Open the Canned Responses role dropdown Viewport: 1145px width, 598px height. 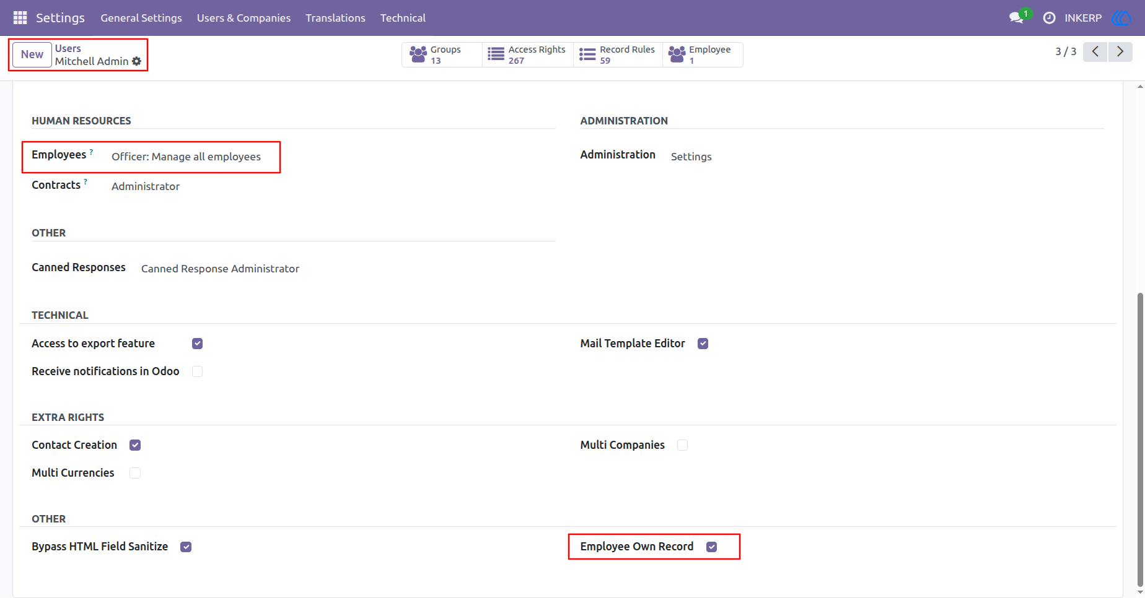click(x=221, y=269)
